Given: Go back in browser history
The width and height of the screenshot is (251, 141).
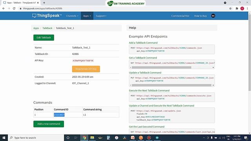Looking at the screenshot, I should 4,9.
